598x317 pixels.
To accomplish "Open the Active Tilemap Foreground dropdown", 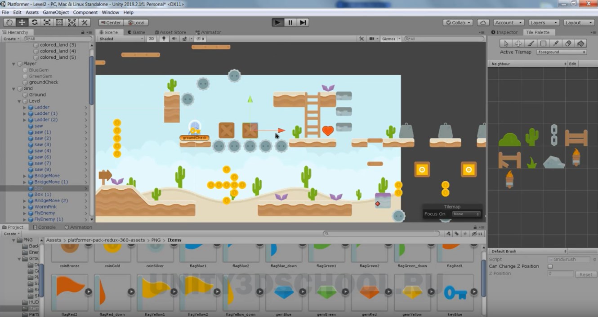I will pyautogui.click(x=562, y=52).
